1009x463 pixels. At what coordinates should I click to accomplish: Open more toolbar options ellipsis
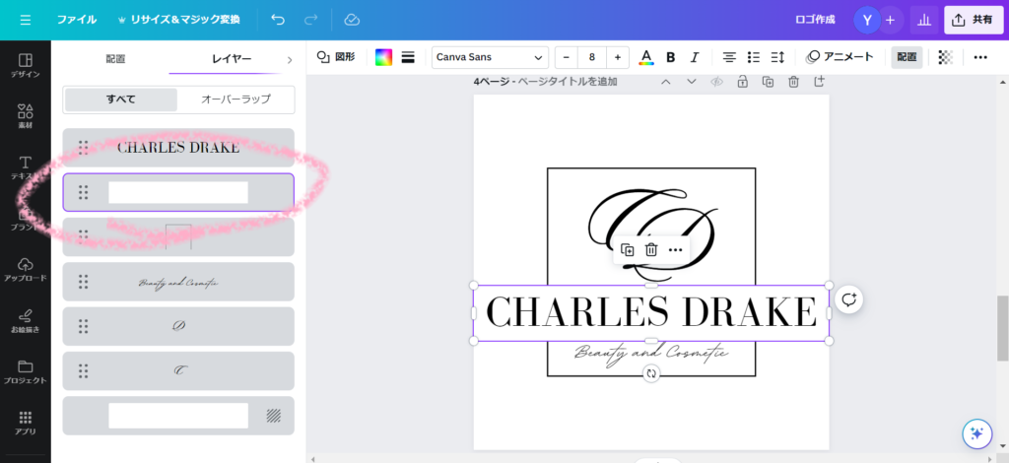click(x=980, y=57)
